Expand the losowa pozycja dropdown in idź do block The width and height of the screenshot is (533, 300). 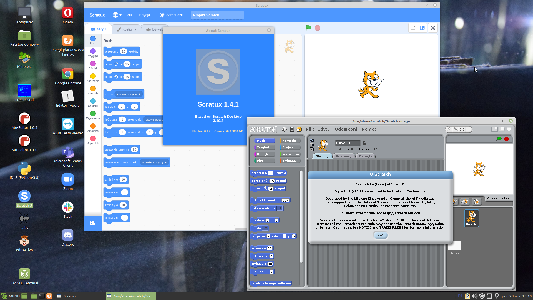tap(129, 94)
